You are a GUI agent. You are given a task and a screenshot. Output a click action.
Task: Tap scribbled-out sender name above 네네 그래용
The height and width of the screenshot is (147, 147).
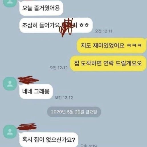point(28,80)
